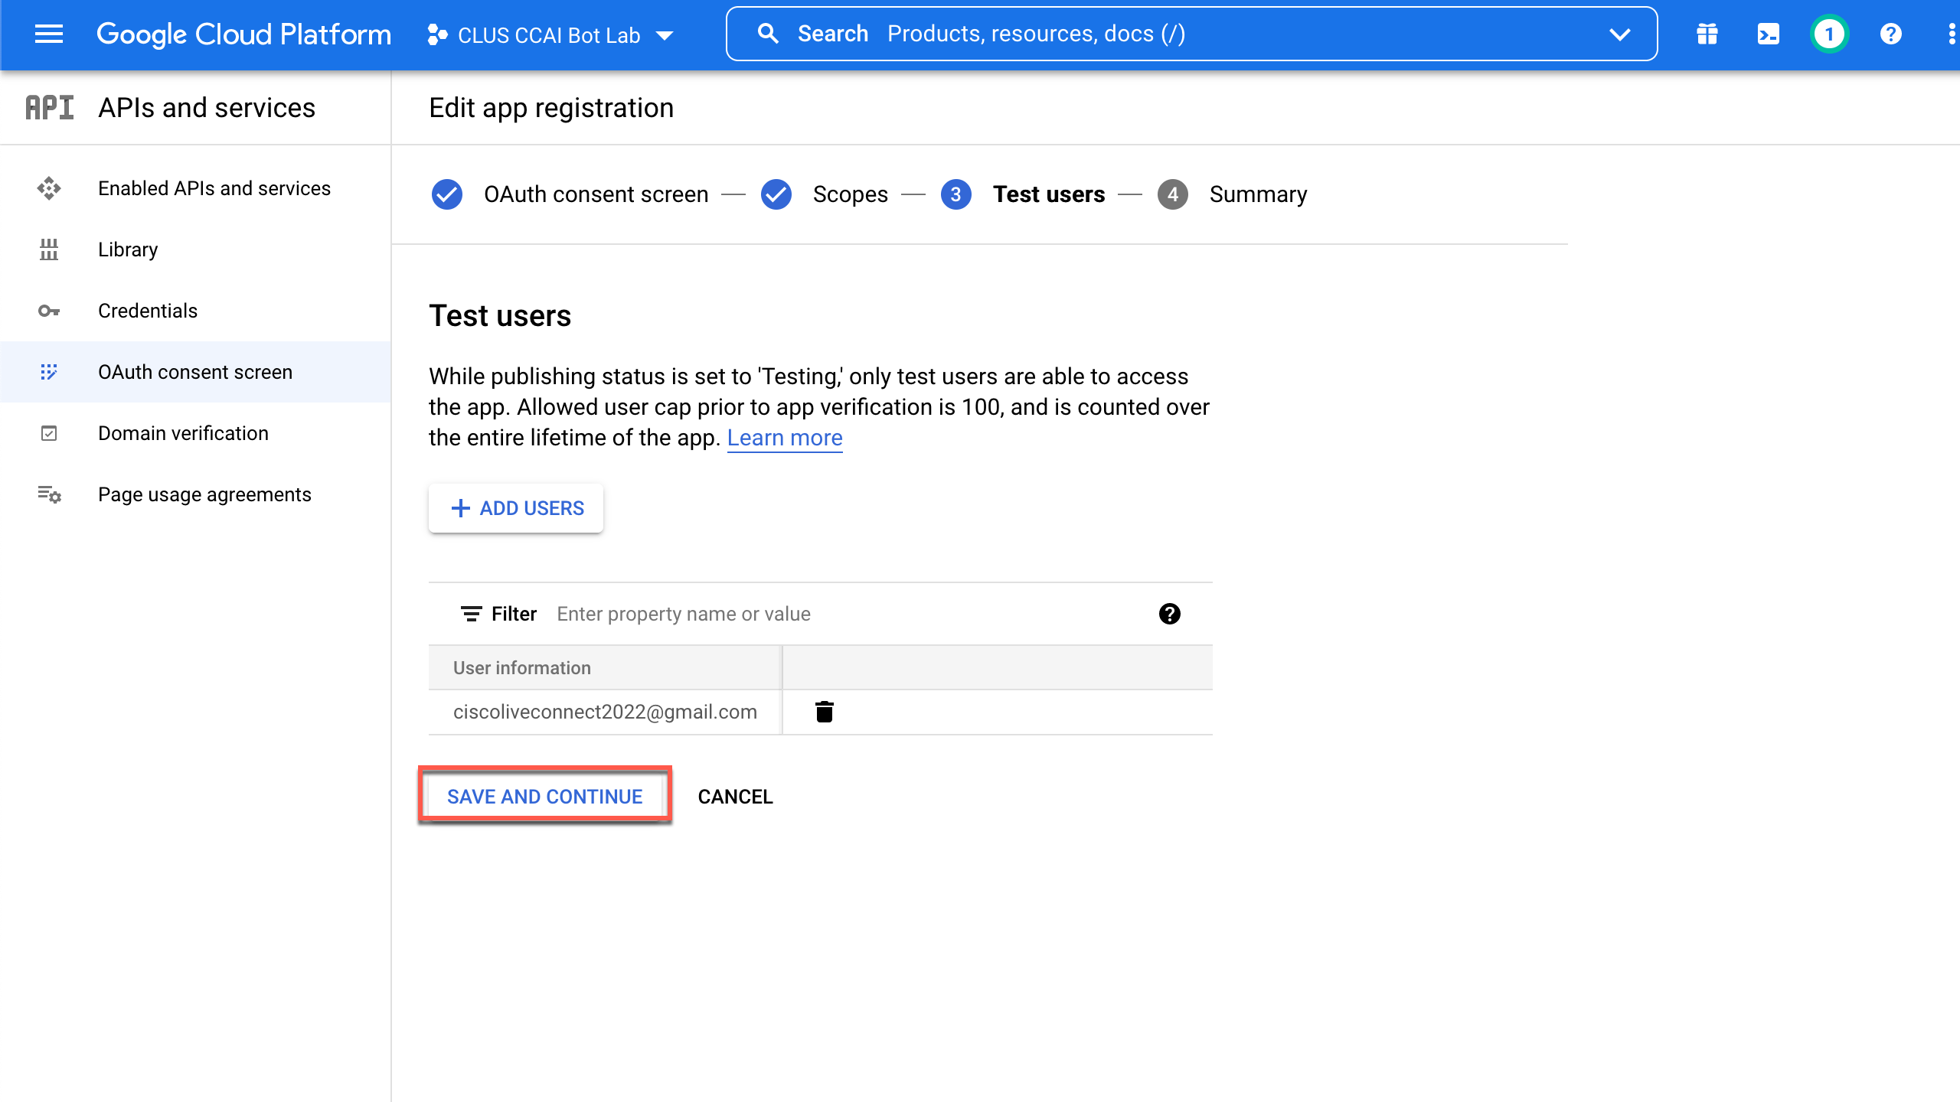This screenshot has height=1102, width=1960.
Task: Select ciscoliveconnect2022@gmail.com row
Action: [x=821, y=712]
